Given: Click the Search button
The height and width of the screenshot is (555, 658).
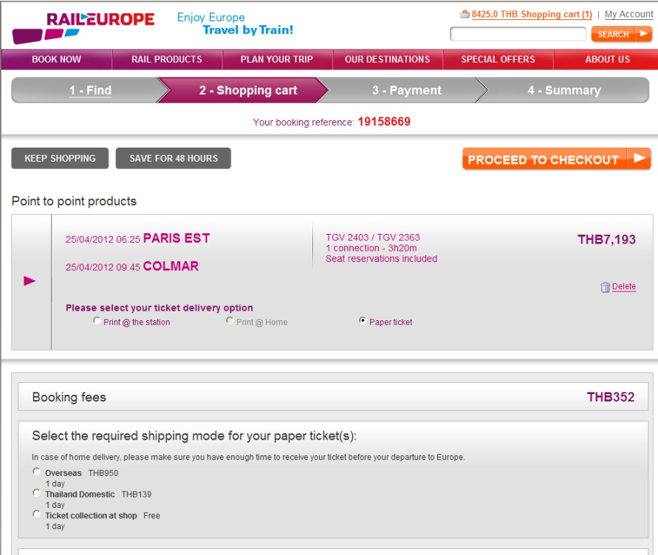Looking at the screenshot, I should (x=622, y=34).
